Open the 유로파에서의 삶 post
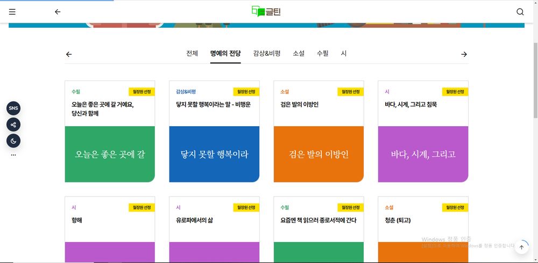The height and width of the screenshot is (263, 538). [194, 220]
